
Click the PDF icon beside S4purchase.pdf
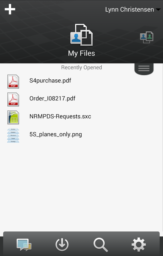(x=13, y=81)
